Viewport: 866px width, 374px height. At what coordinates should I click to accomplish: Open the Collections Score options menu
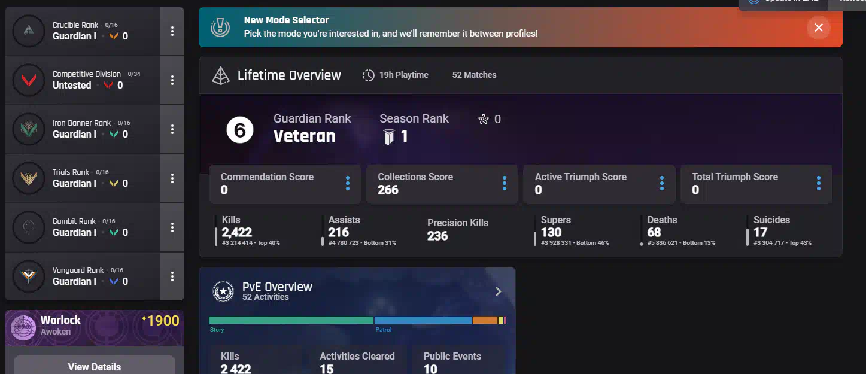[x=505, y=183]
